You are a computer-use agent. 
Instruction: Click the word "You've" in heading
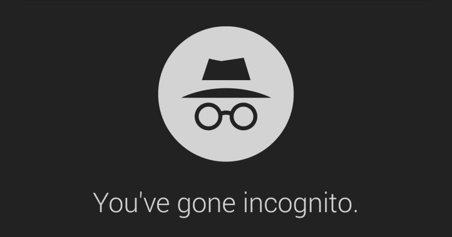(131, 203)
